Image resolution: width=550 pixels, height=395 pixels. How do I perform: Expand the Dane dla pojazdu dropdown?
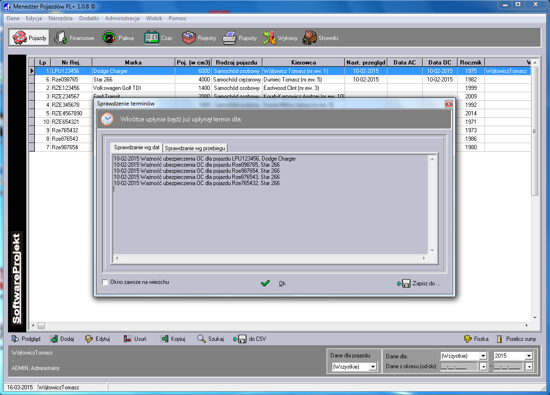point(373,366)
